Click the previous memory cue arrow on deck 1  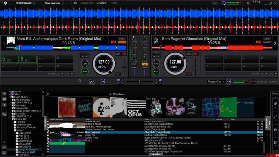[x=62, y=74]
